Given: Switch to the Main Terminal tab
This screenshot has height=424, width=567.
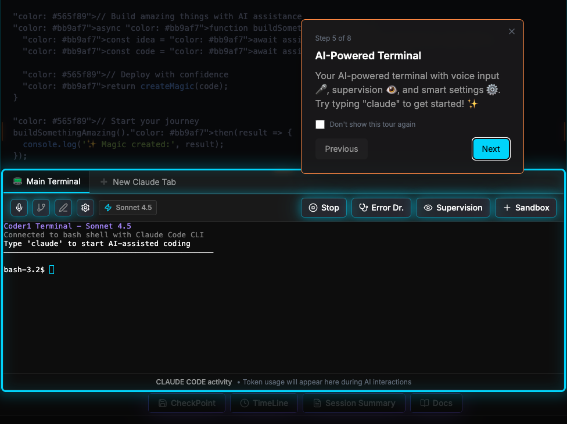Looking at the screenshot, I should 46,181.
